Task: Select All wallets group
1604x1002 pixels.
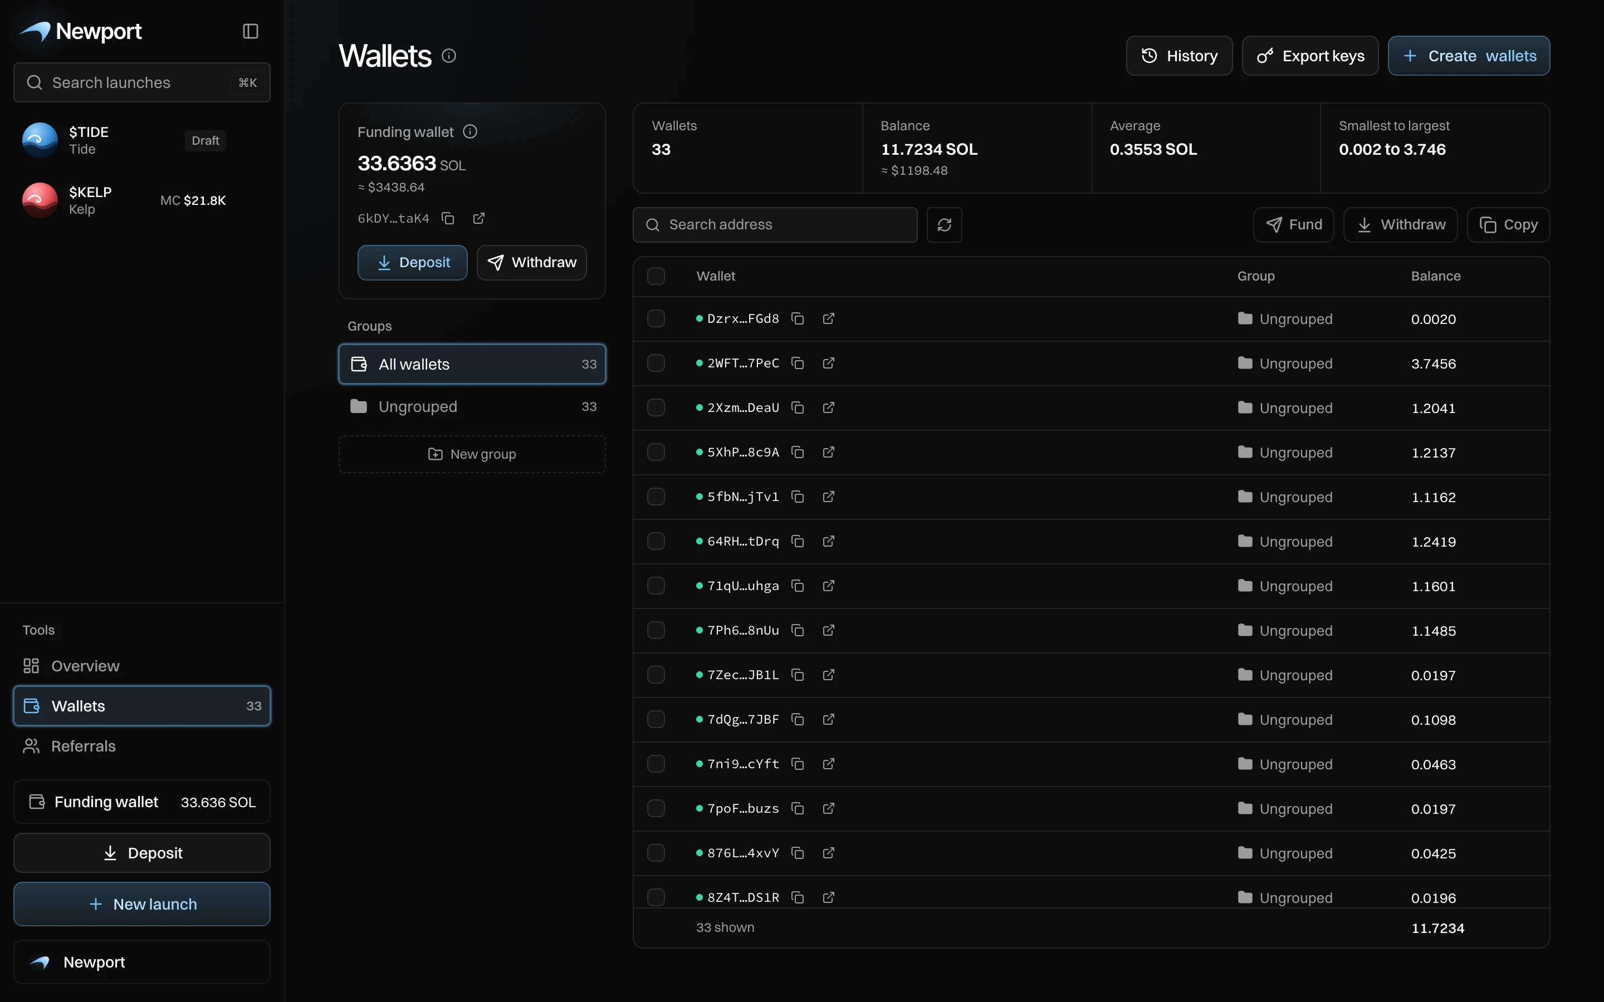Action: [472, 364]
